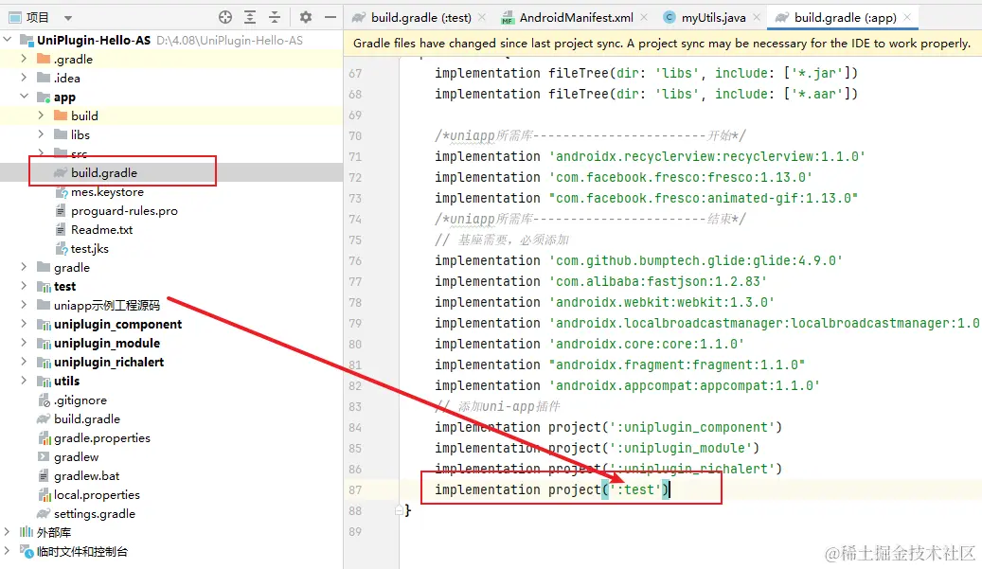Select Readme.txt file
Screen dimensions: 982x569
(101, 229)
